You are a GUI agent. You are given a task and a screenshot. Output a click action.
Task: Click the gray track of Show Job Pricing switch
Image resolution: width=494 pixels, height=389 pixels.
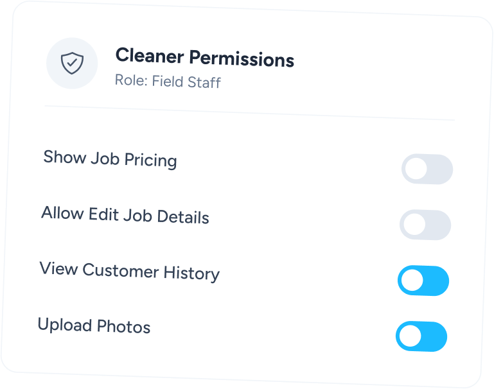[x=439, y=170]
